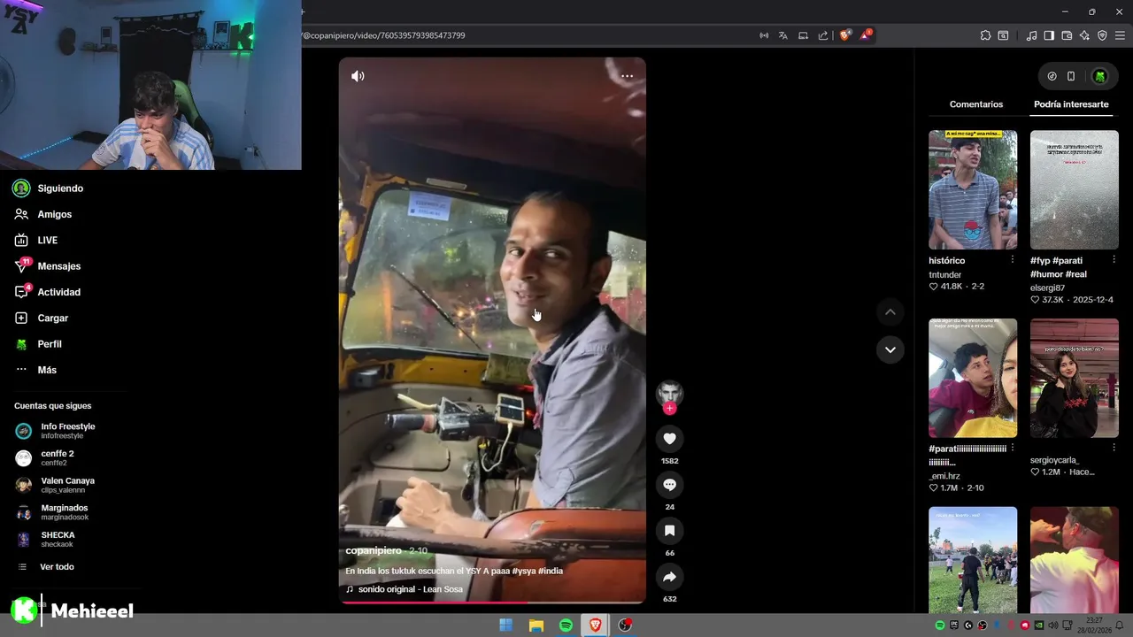Image resolution: width=1133 pixels, height=637 pixels.
Task: Open the copanipiero username link on the video
Action: (x=374, y=550)
